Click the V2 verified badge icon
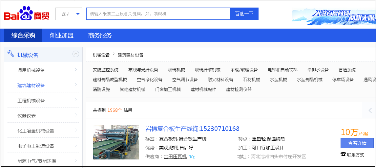This screenshot has width=376, height=168. [192, 157]
